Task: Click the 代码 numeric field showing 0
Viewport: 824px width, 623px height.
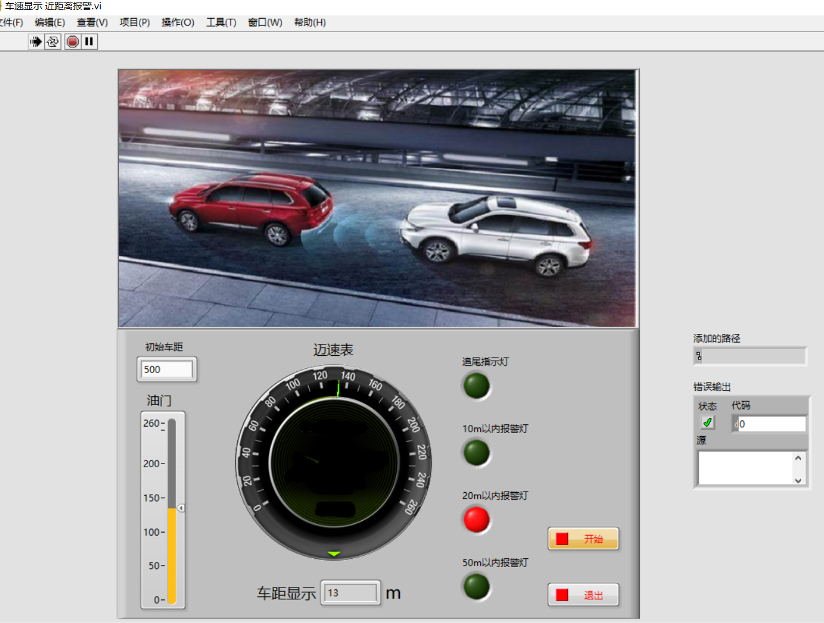Action: tap(772, 424)
